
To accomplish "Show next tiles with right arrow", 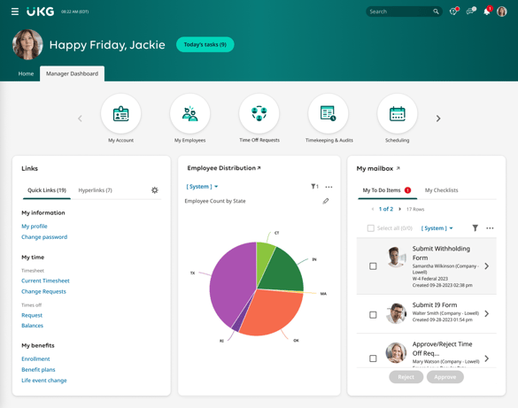I will 438,119.
